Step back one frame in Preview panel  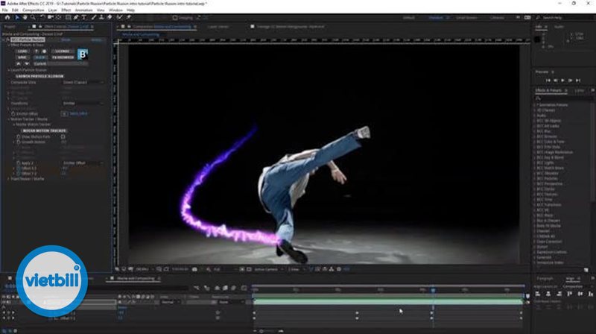point(555,81)
